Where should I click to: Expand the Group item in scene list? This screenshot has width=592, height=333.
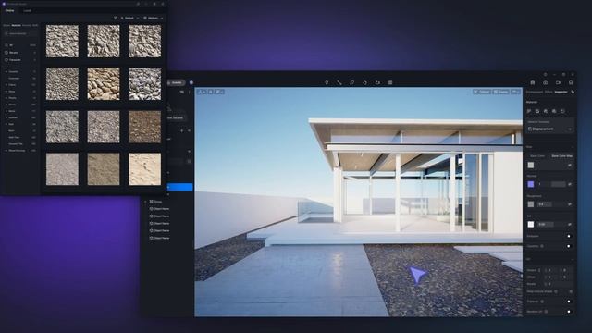tap(146, 202)
